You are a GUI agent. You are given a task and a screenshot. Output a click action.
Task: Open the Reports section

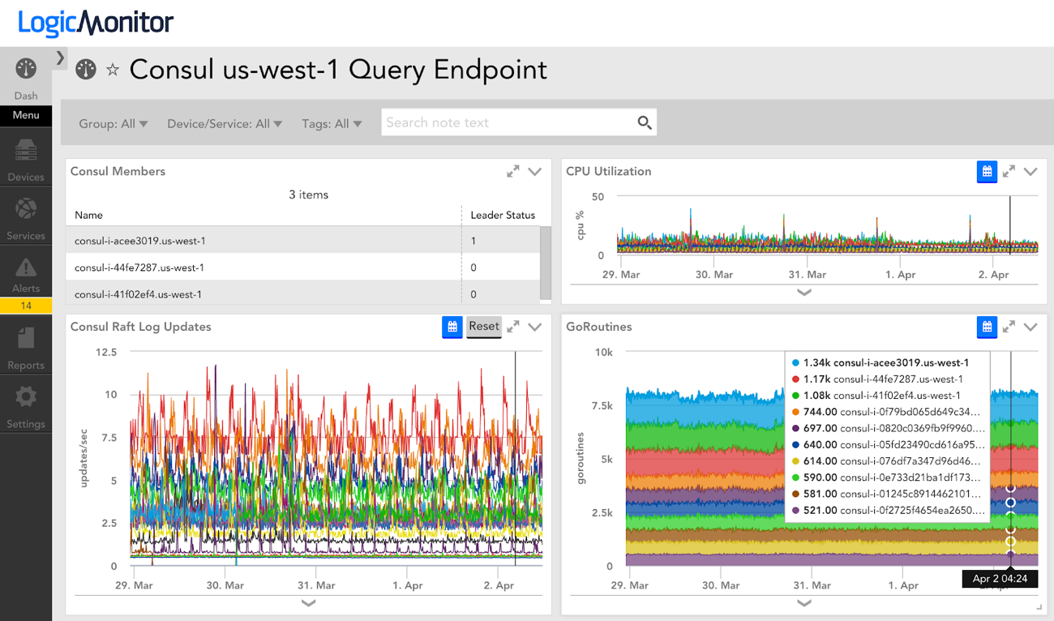[26, 346]
